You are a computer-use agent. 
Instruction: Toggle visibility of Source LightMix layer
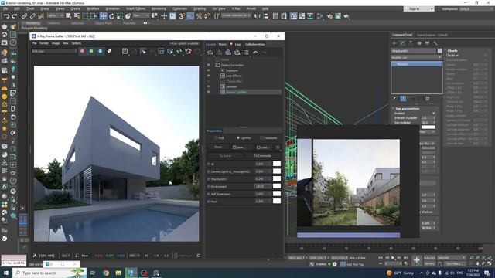[x=208, y=92]
